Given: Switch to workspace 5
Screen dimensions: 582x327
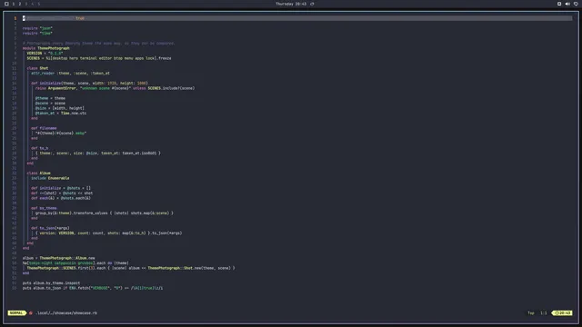Looking at the screenshot, I should tap(38, 4).
